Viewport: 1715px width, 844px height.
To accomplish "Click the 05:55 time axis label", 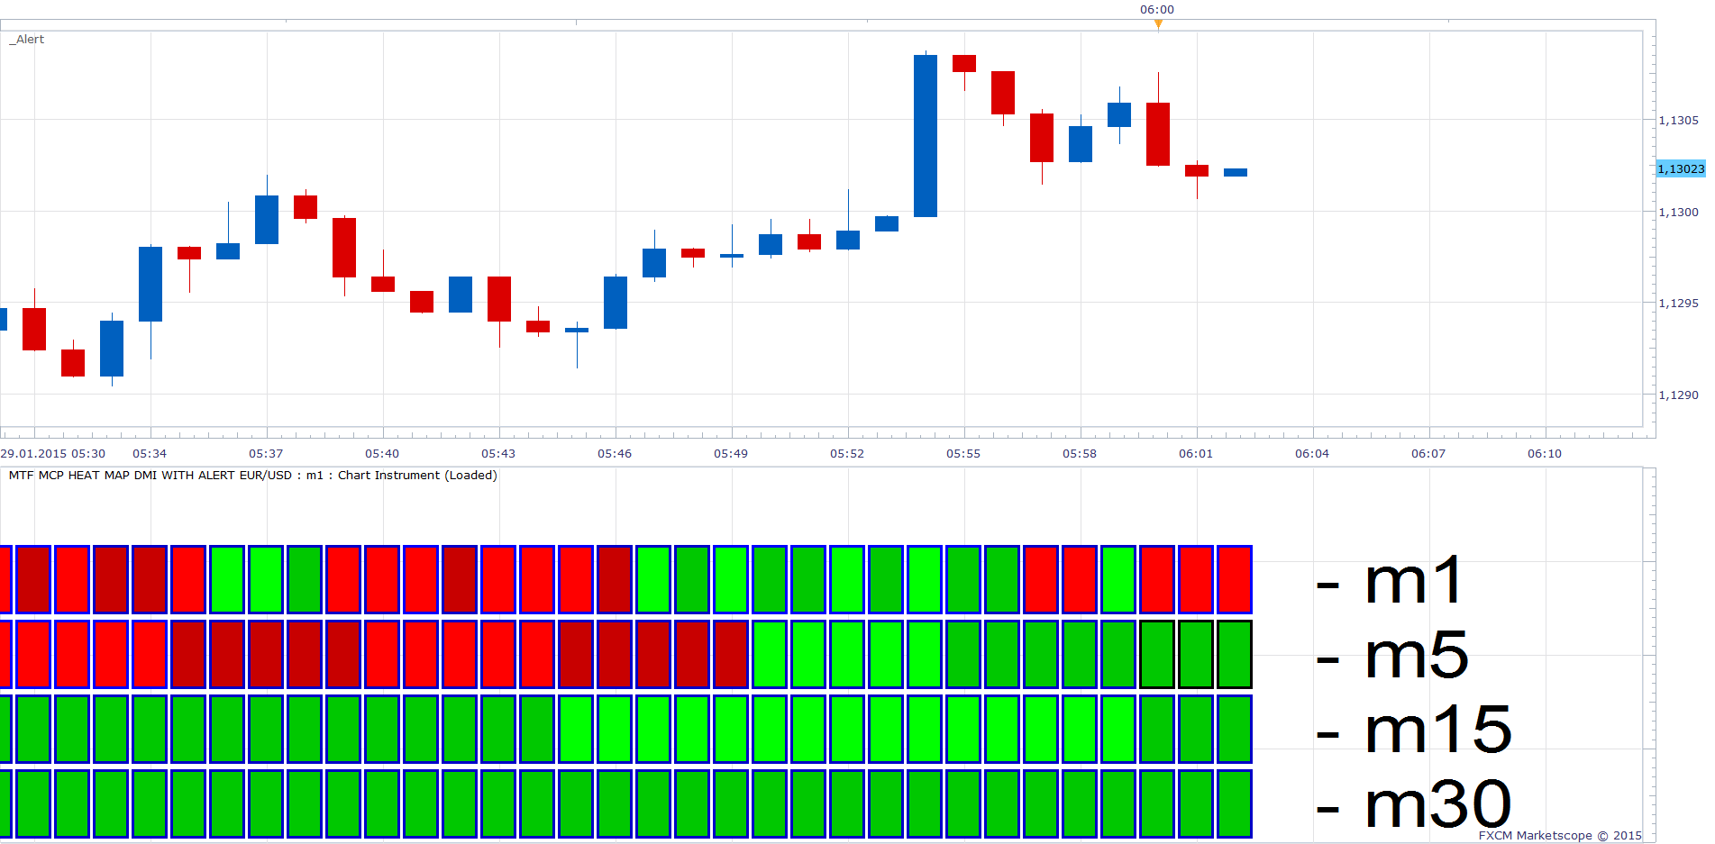I will [x=963, y=453].
